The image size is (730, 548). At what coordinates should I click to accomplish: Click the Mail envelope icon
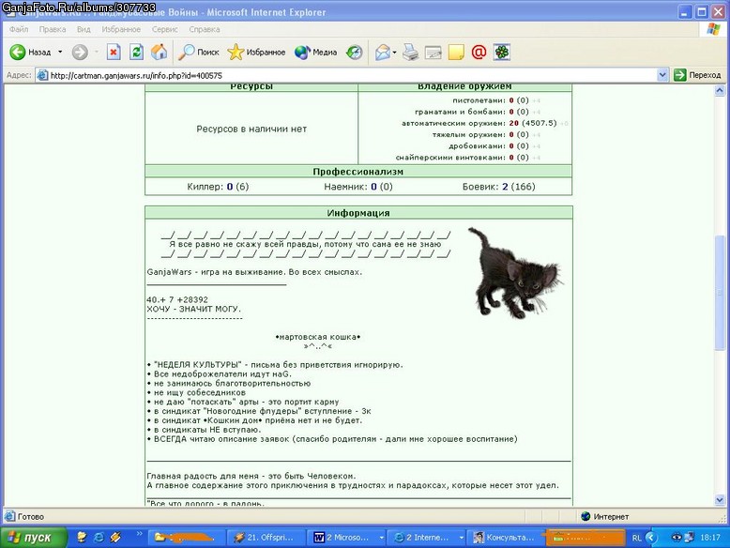point(382,53)
